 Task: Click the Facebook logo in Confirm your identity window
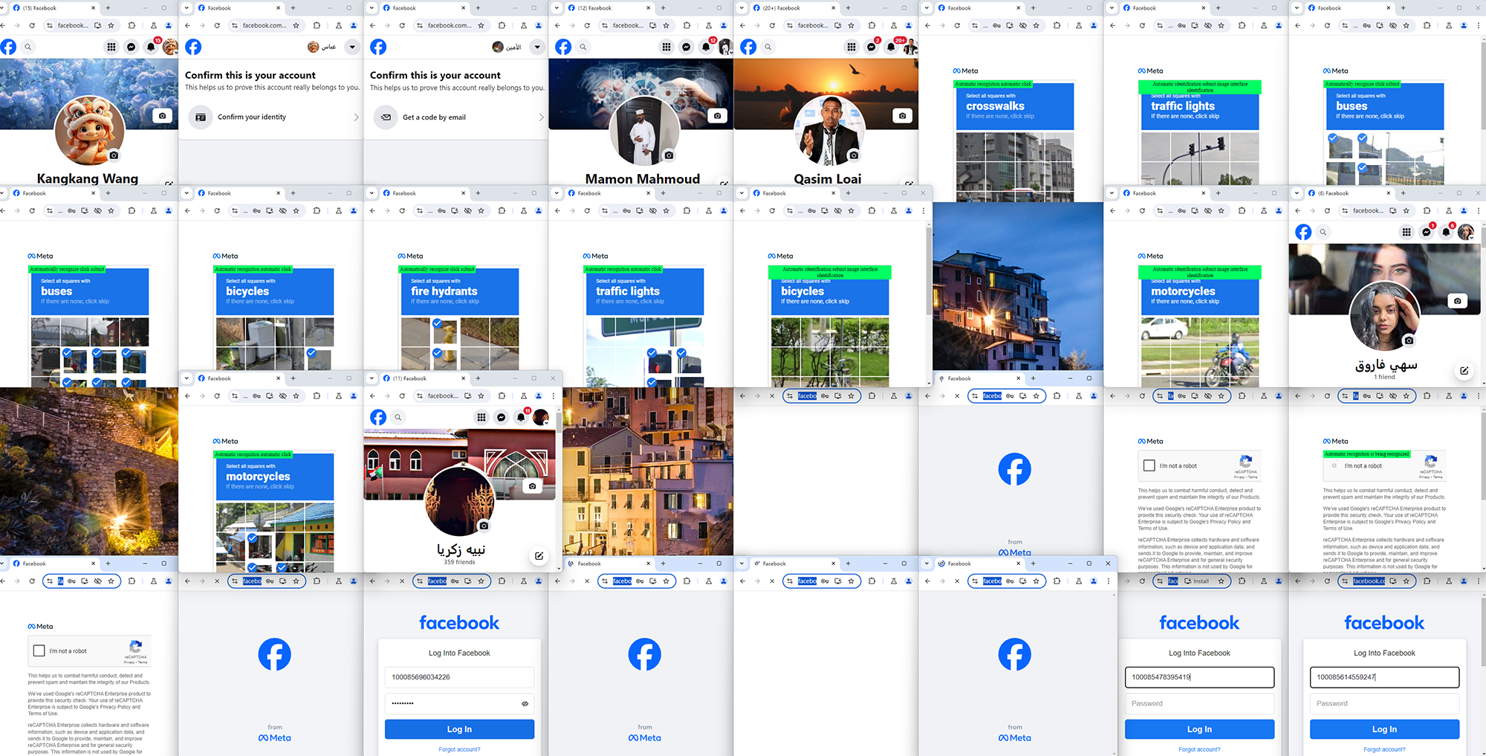[193, 47]
